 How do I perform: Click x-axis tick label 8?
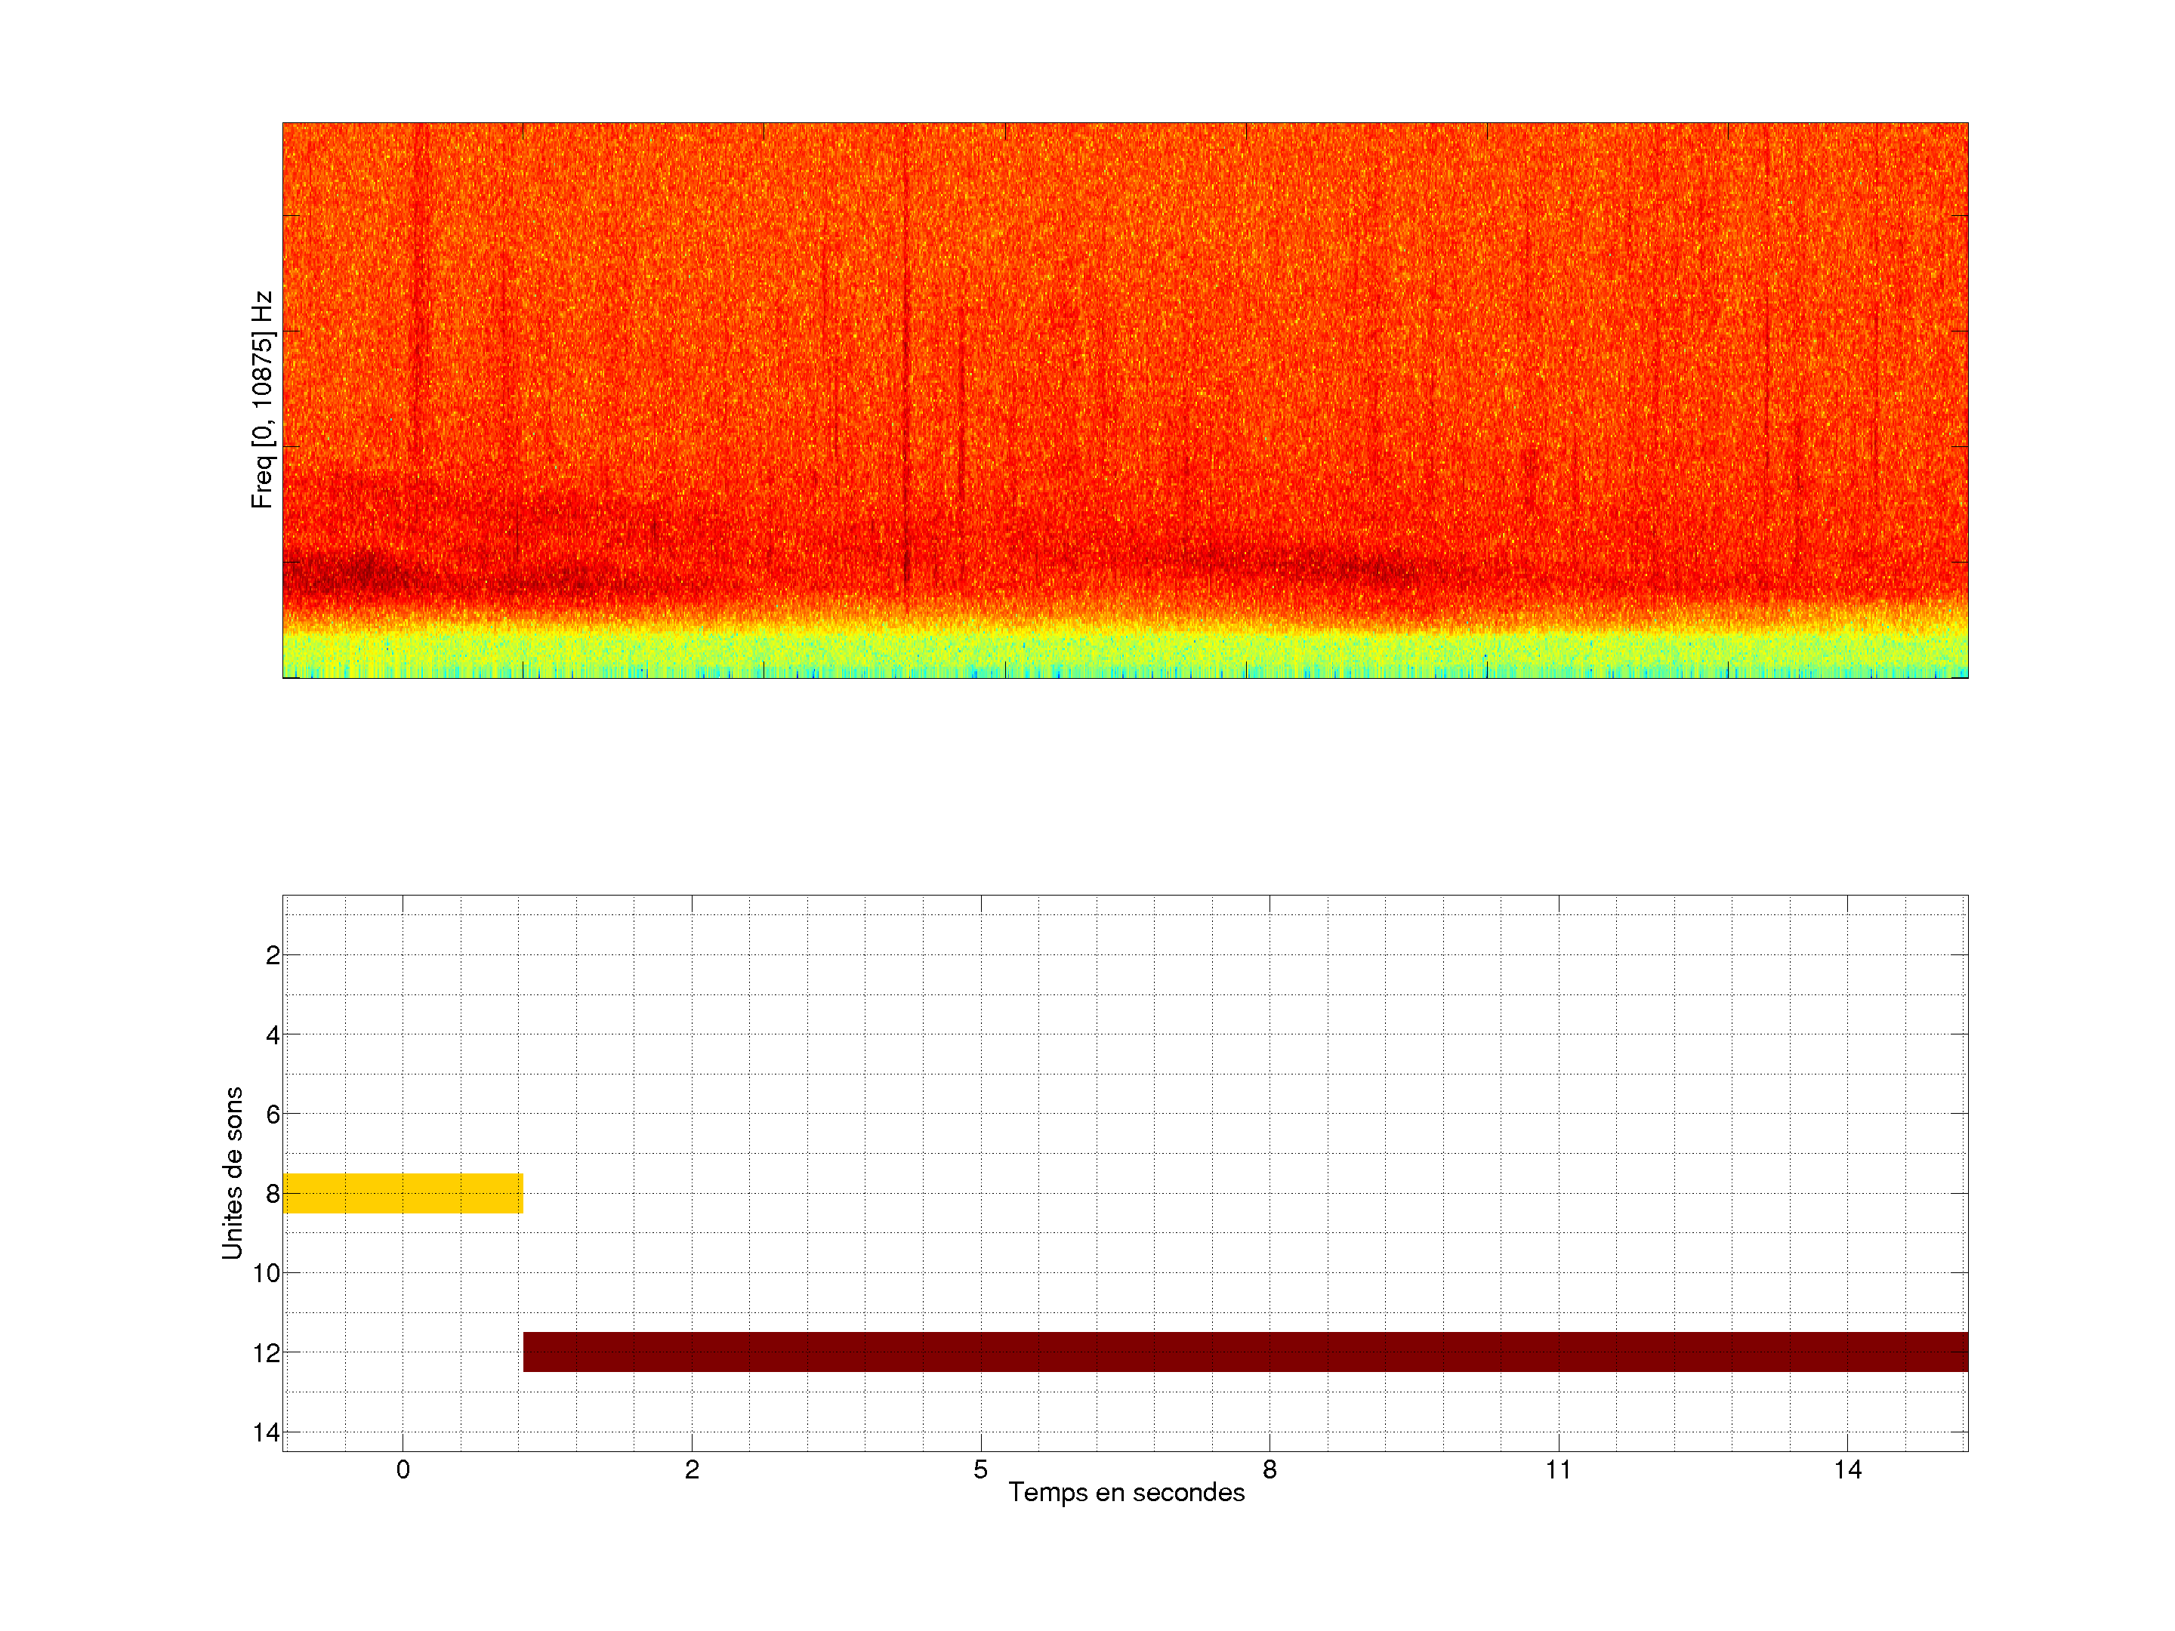click(1270, 1469)
